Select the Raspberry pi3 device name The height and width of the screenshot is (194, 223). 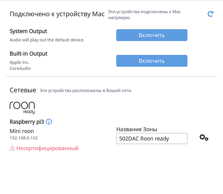[27, 122]
